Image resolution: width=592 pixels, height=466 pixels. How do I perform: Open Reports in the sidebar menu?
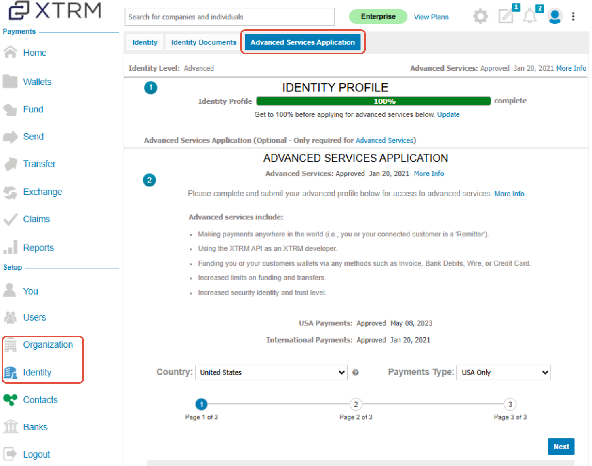38,248
